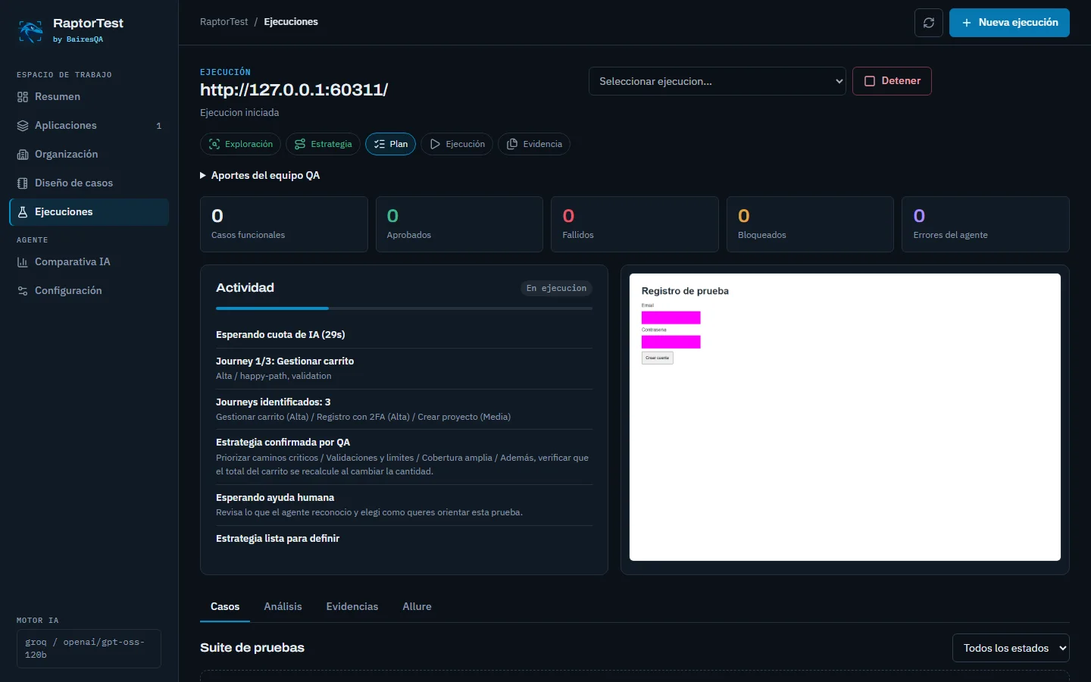The image size is (1091, 682).
Task: Click the Detener button
Action: point(892,81)
